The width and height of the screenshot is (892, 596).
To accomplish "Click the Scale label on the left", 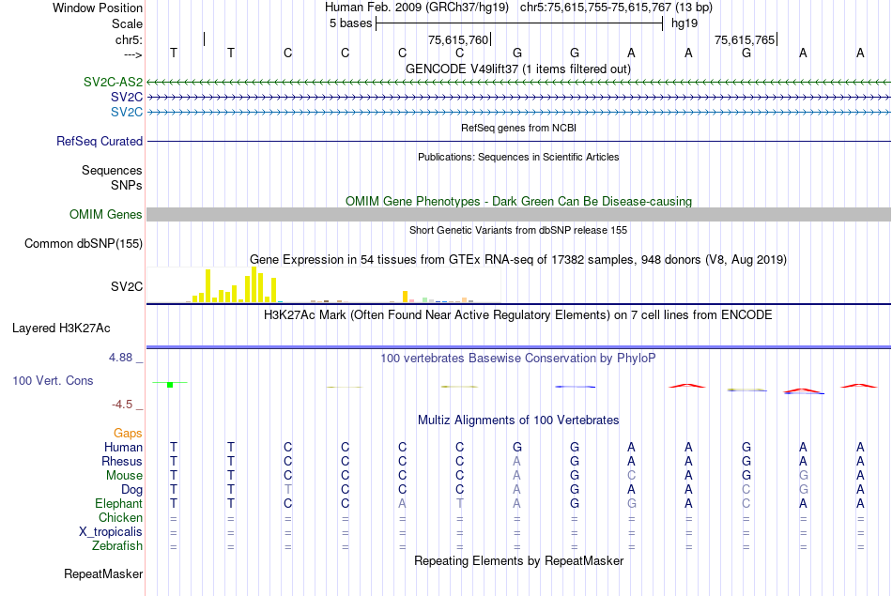I will click(127, 23).
